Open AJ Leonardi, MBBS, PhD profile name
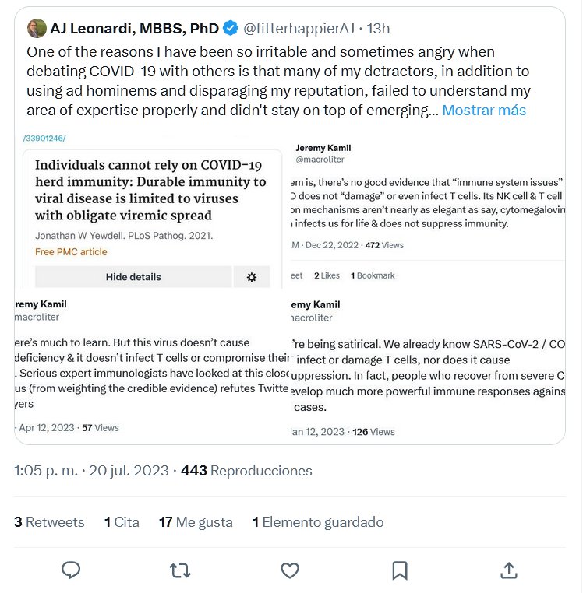Image resolution: width=583 pixels, height=593 pixels. (x=134, y=29)
